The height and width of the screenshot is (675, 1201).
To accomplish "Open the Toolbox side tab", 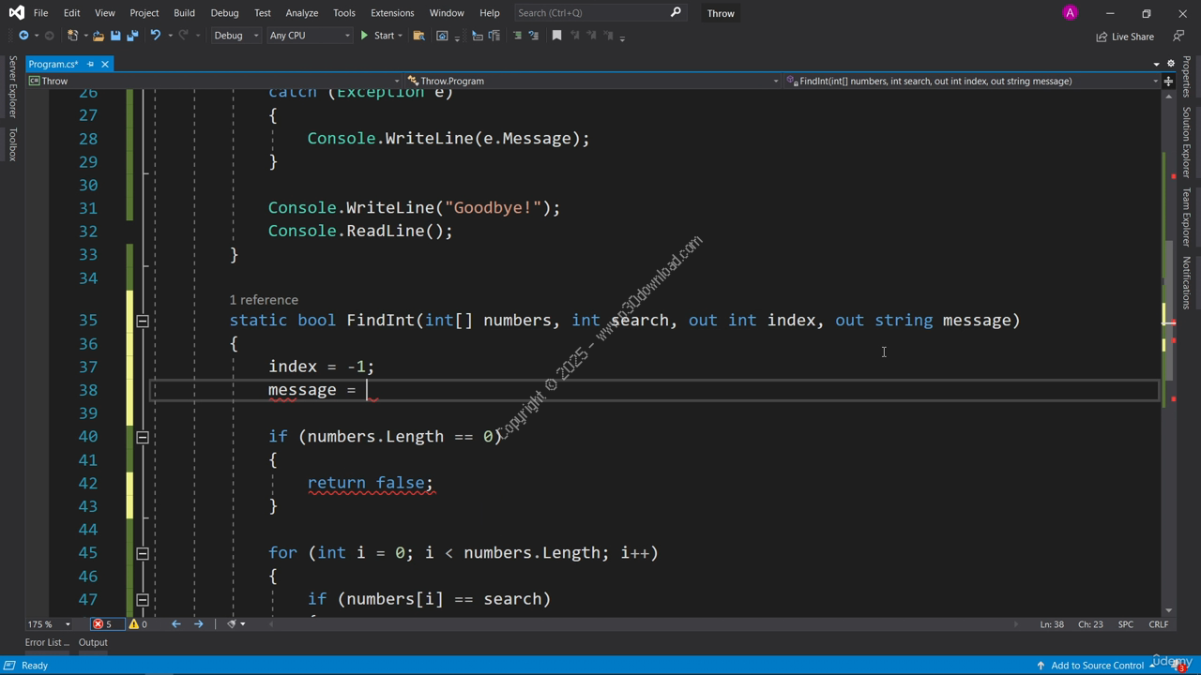I will (12, 145).
